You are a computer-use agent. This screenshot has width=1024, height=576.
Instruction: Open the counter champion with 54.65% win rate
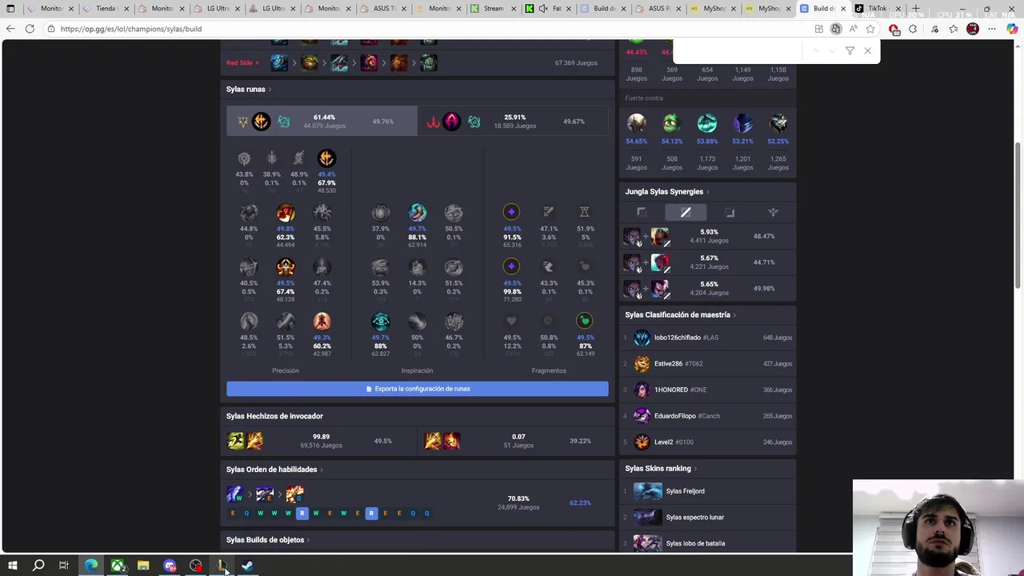[637, 123]
